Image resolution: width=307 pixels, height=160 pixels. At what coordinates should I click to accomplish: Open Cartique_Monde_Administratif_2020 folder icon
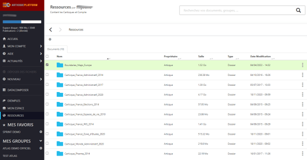click(x=60, y=144)
